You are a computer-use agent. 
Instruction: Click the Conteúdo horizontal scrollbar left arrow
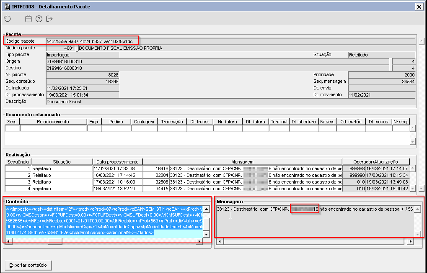(x=9, y=241)
